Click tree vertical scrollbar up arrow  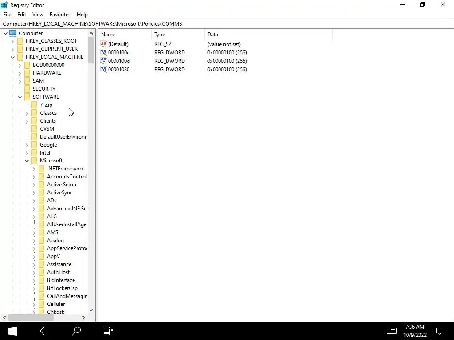point(91,33)
